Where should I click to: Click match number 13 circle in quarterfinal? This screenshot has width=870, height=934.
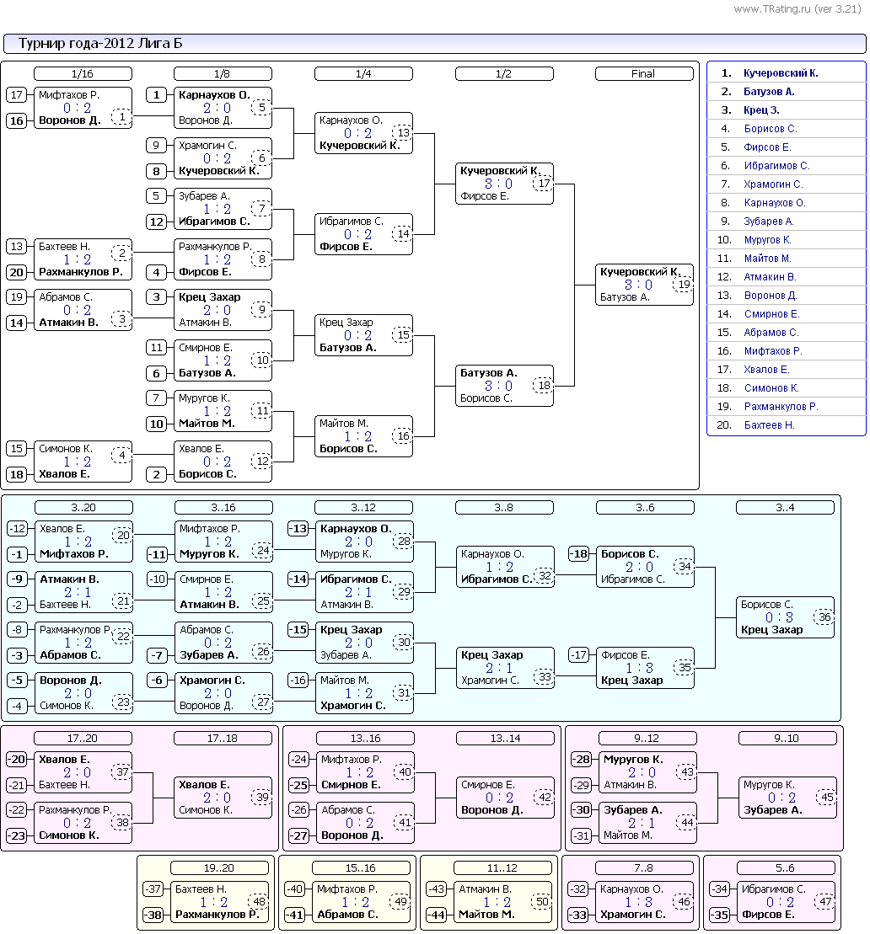point(404,133)
